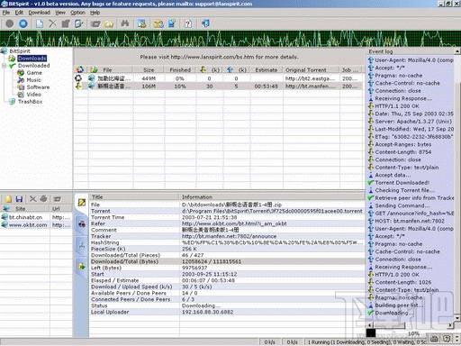Click the gray folder icon in main toolbar
Screen dimensions: 461x346
coord(95,23)
